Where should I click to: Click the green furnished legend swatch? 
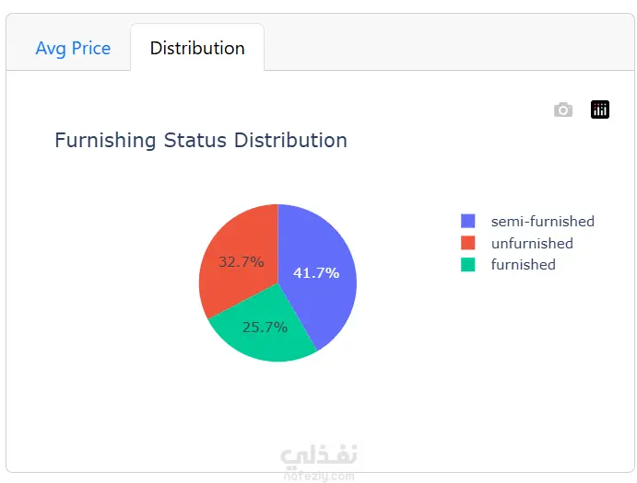pyautogui.click(x=468, y=265)
